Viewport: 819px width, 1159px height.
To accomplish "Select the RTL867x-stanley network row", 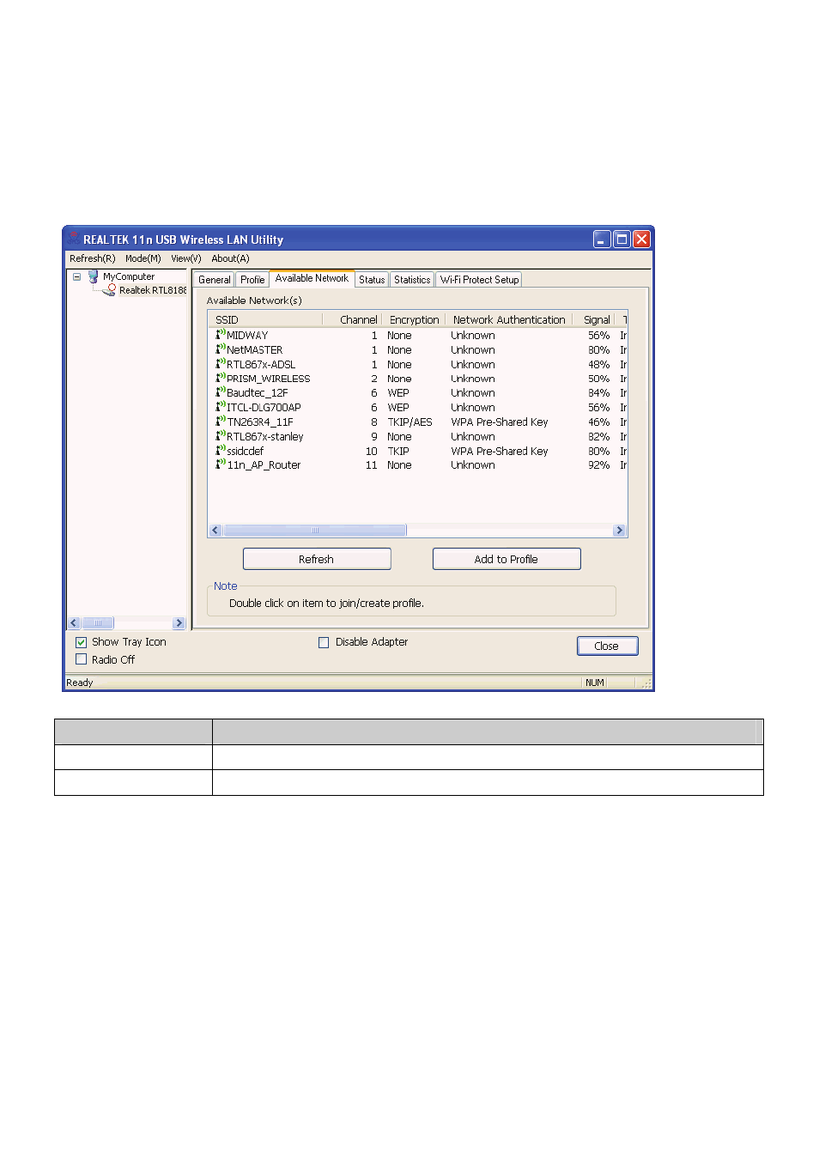I will (x=418, y=437).
